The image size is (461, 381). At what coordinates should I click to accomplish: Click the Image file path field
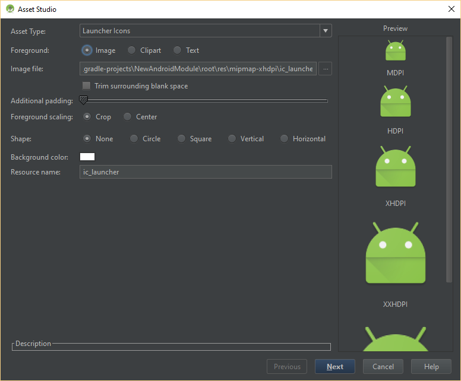[198, 69]
